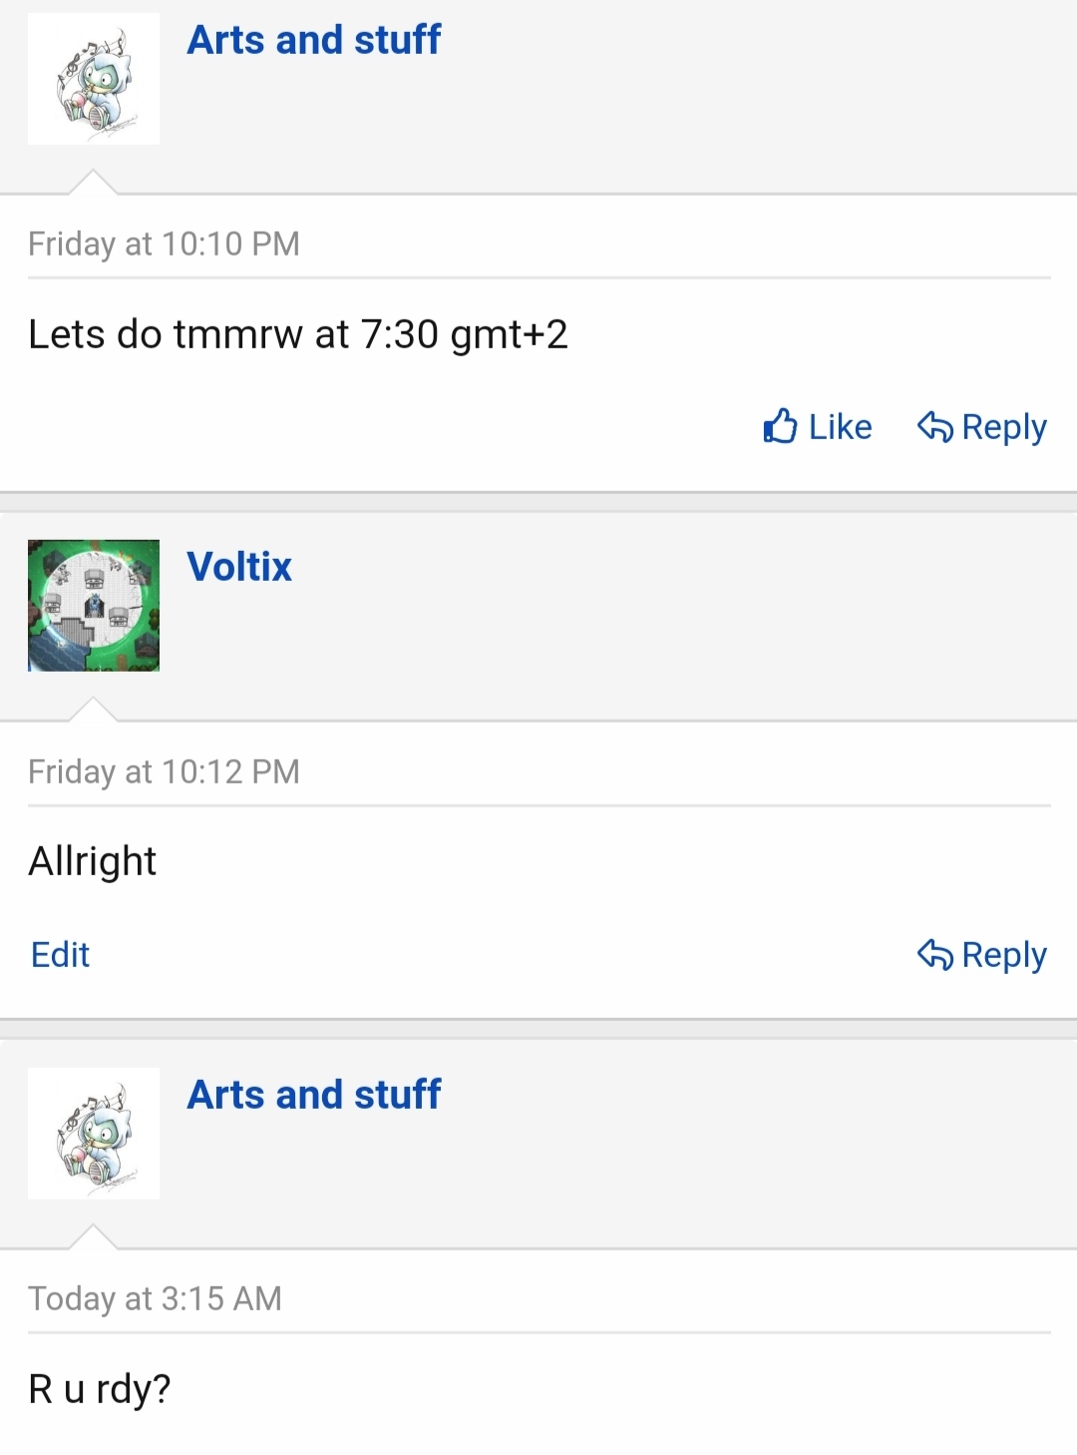Click the Friday at 10:10 PM timestamp
1077x1455 pixels.
point(164,243)
